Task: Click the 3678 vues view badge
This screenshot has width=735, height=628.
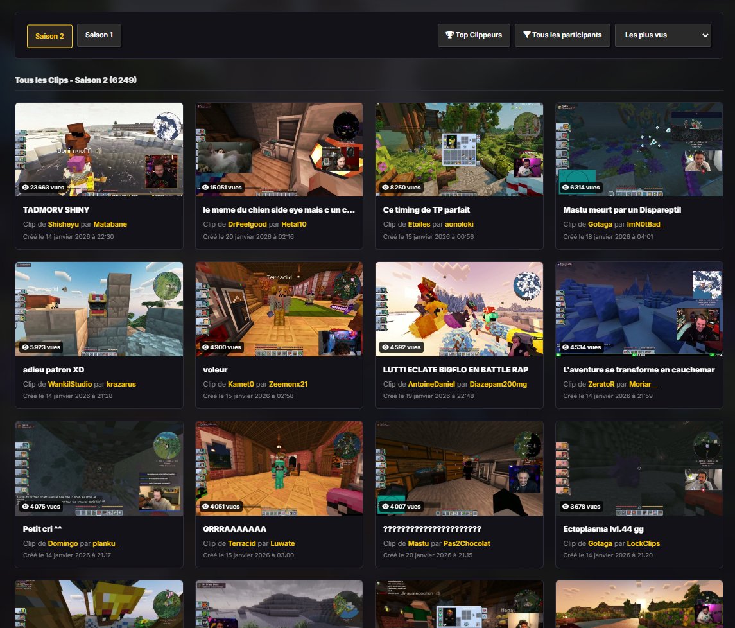Action: [x=581, y=507]
